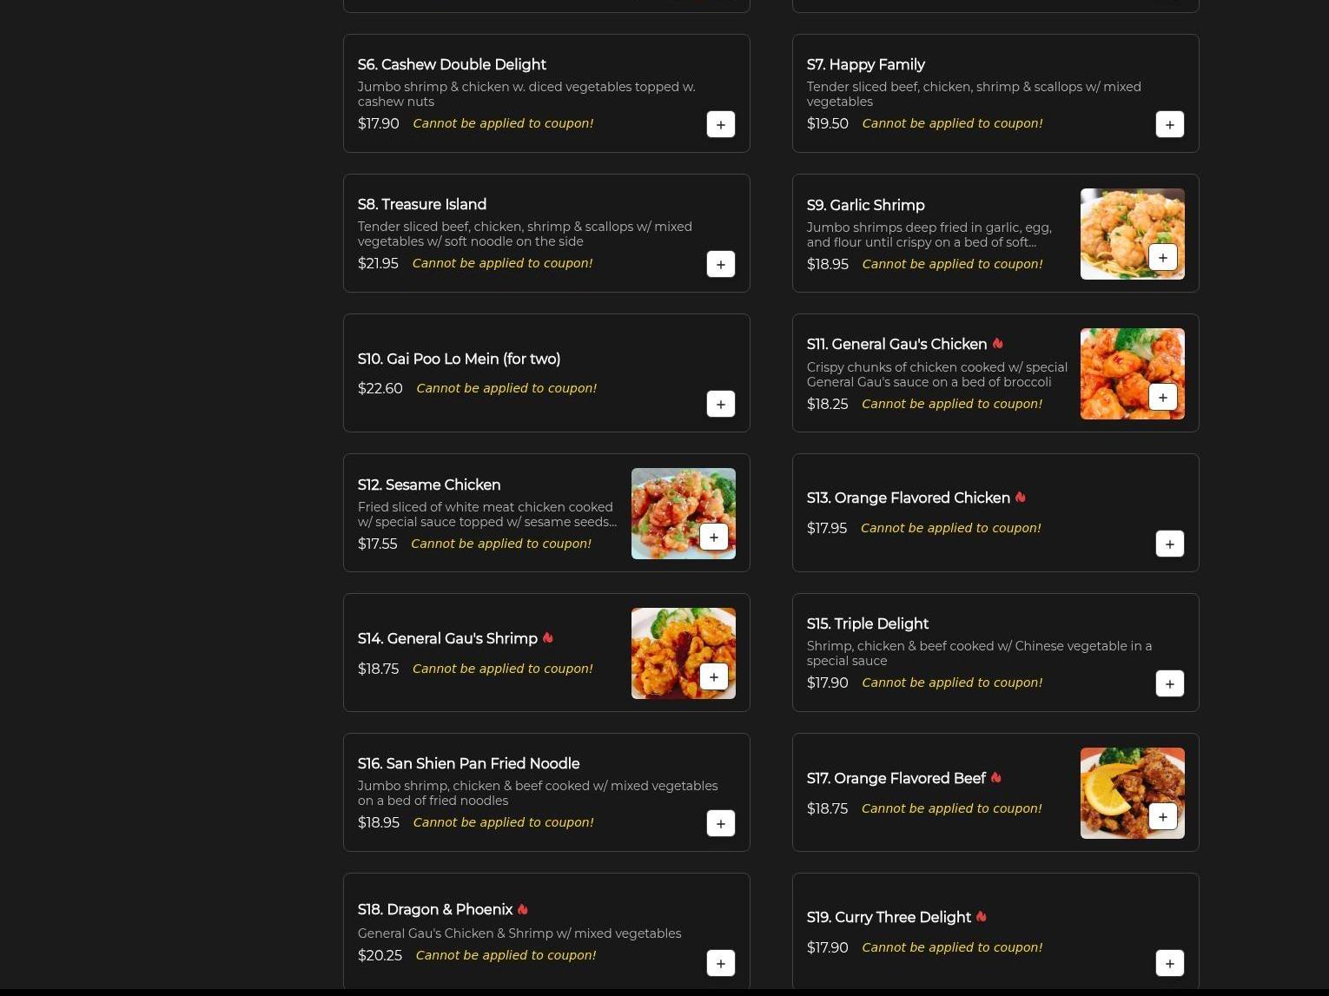This screenshot has height=996, width=1329.
Task: Open S17. Orange Flavored Beef item name
Action: pyautogui.click(x=896, y=778)
